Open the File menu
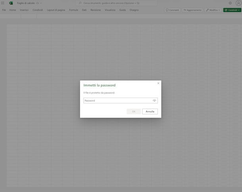 point(4,10)
